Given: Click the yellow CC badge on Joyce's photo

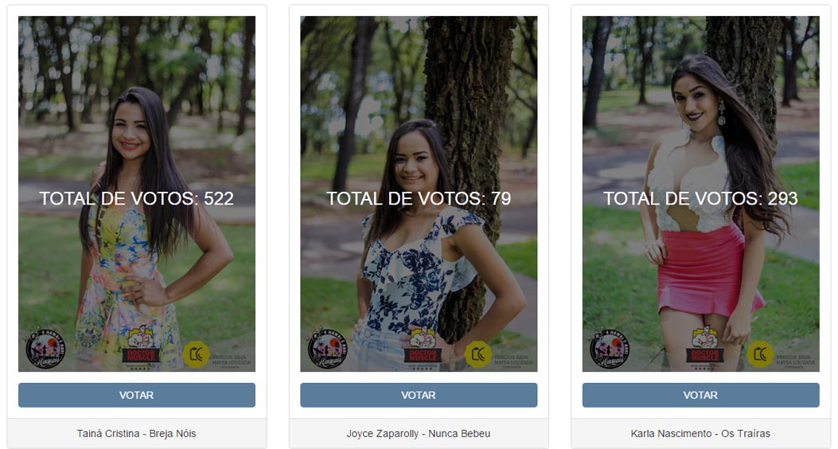Looking at the screenshot, I should [478, 353].
